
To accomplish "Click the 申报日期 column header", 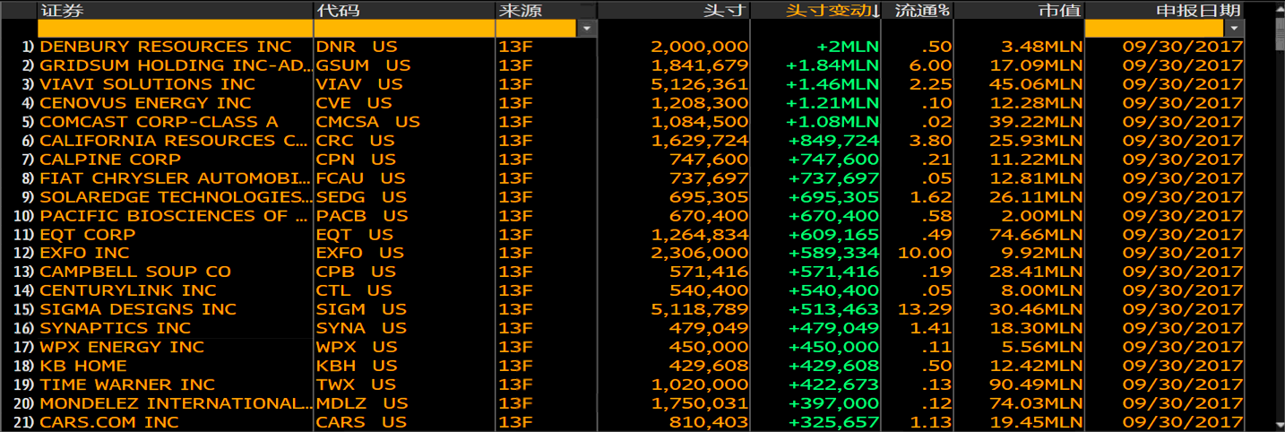I will (x=1165, y=10).
